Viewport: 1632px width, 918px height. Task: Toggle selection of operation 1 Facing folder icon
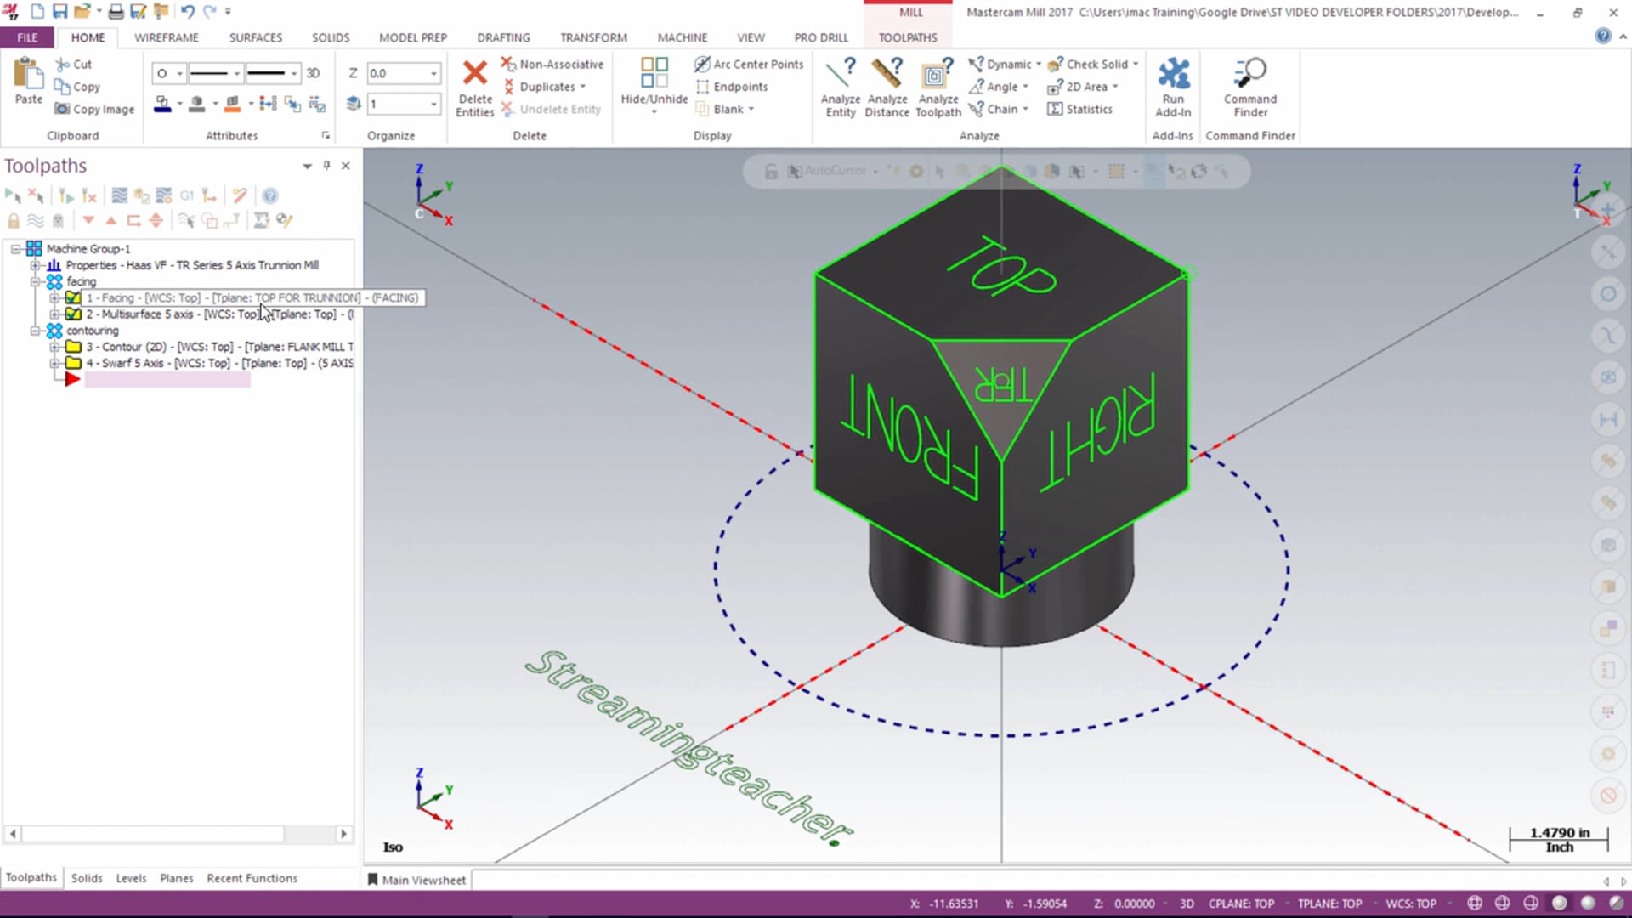point(74,297)
